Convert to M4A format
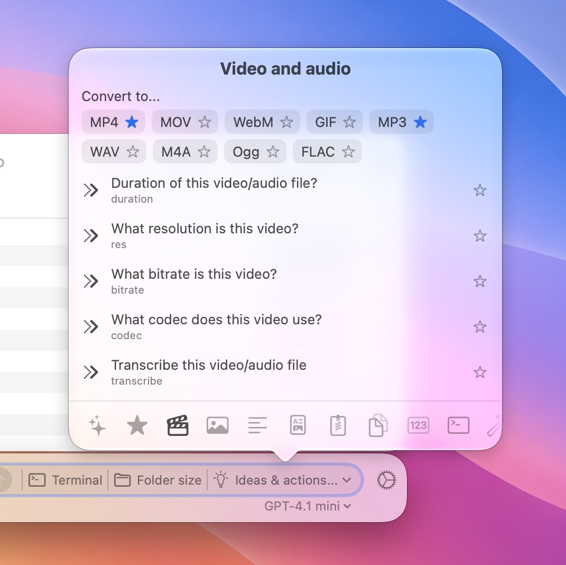Viewport: 566px width, 565px height. point(176,152)
